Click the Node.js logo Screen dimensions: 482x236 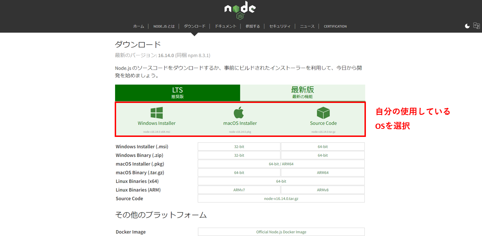(240, 11)
